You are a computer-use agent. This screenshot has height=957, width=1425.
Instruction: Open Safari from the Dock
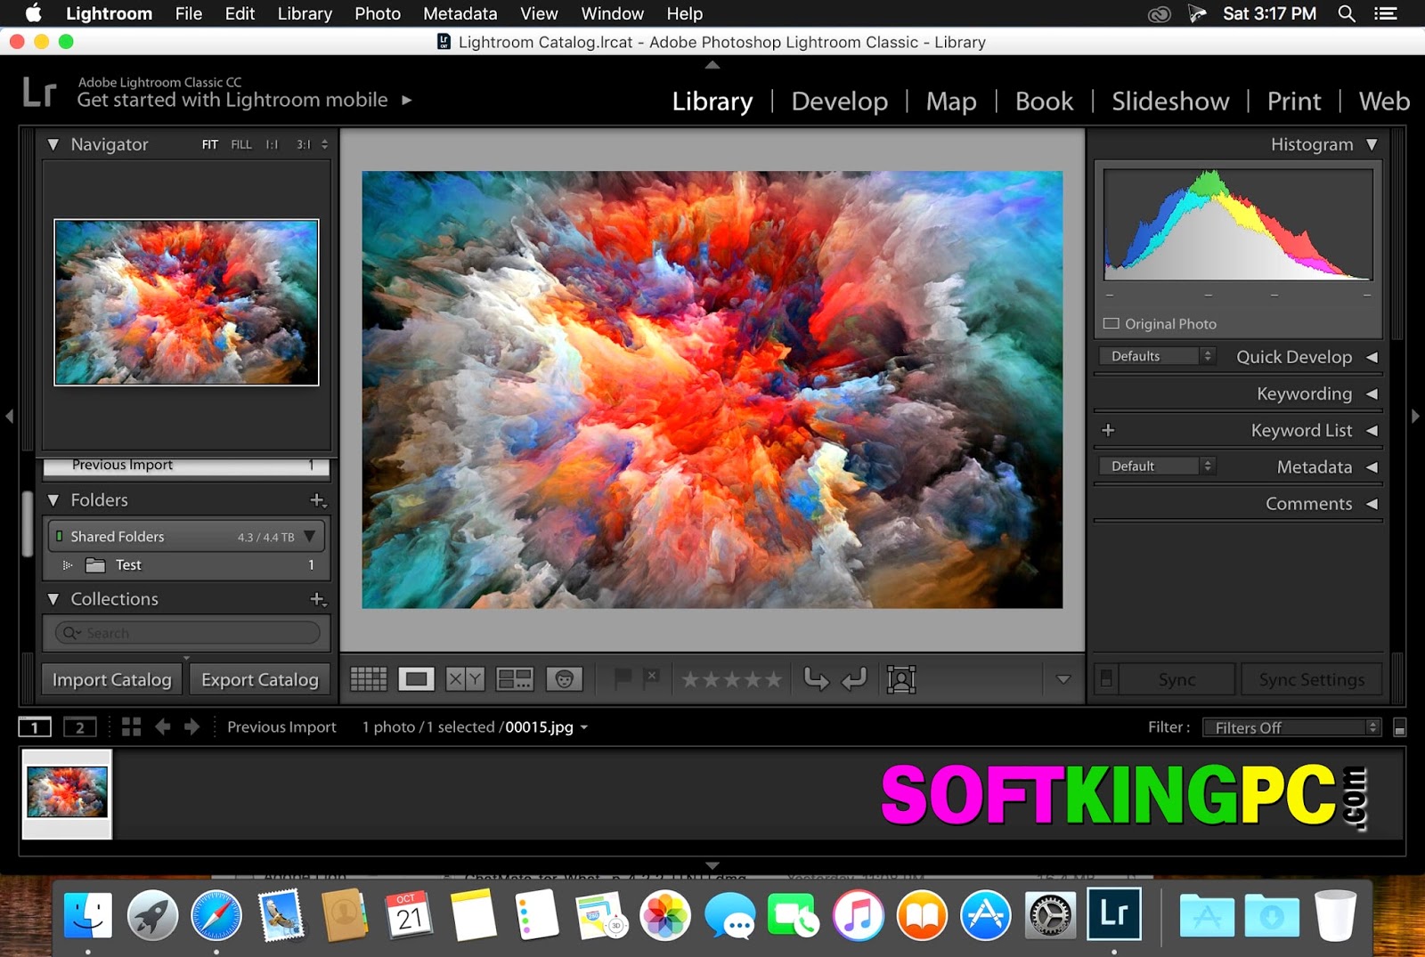tap(216, 915)
